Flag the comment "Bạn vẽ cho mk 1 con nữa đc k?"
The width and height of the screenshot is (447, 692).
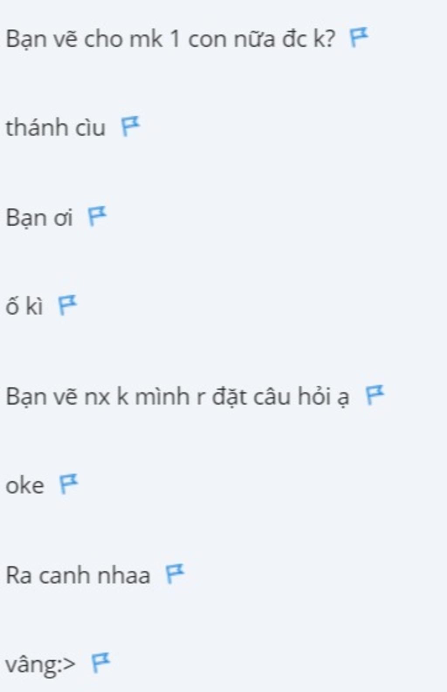click(359, 37)
